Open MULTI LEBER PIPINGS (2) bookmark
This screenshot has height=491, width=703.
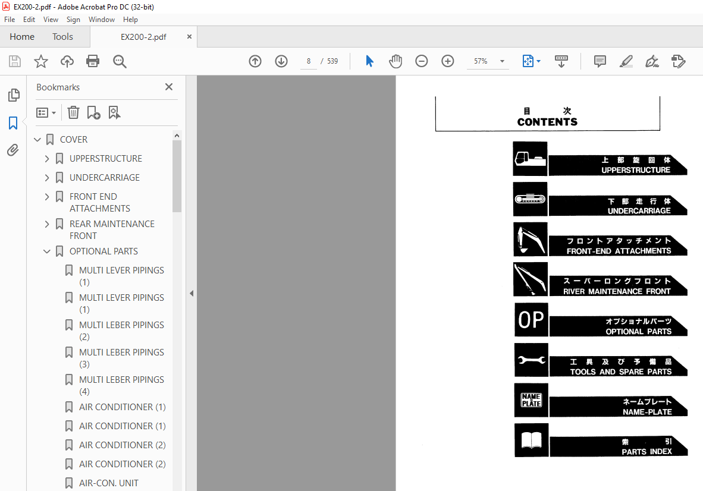[121, 331]
